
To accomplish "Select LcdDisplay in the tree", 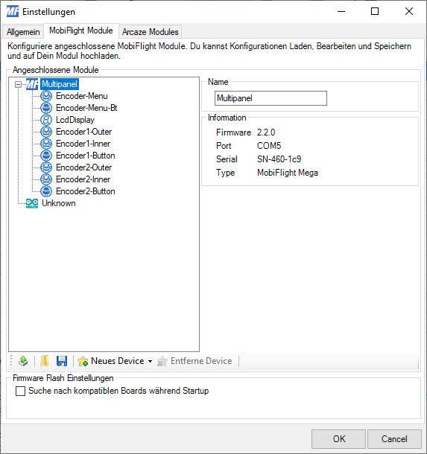I will 75,120.
